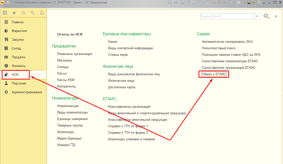Click the save floppy disk icon
283x164 pixels.
[170, 2]
